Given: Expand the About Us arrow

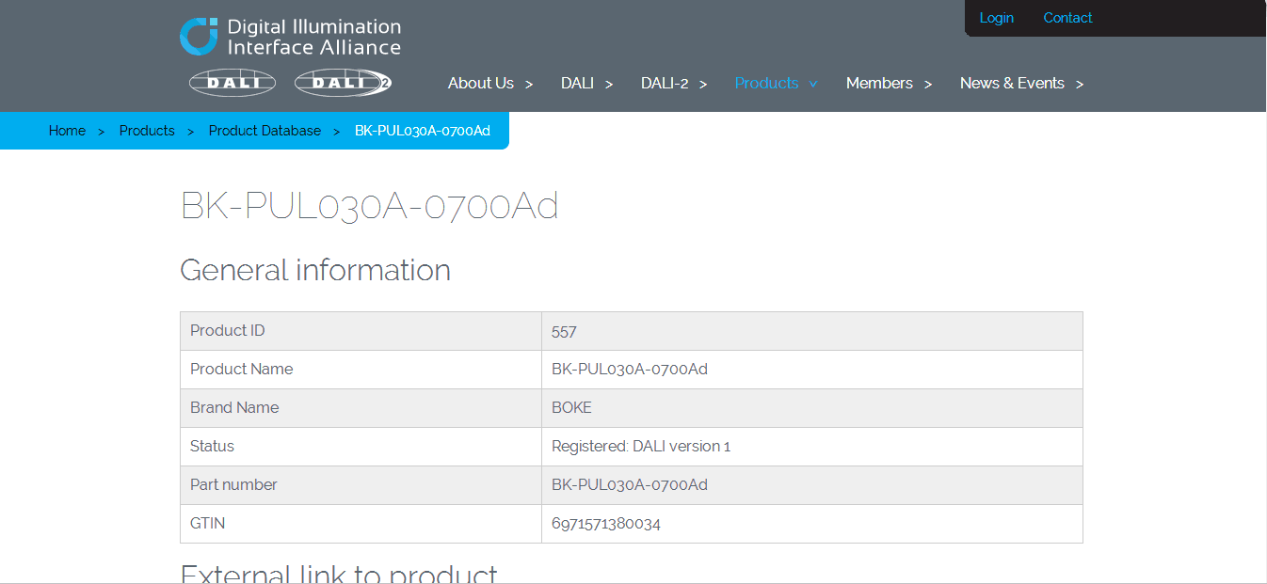Looking at the screenshot, I should click(529, 84).
